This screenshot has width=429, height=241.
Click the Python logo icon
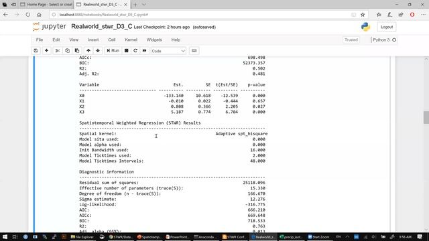pyautogui.click(x=365, y=27)
